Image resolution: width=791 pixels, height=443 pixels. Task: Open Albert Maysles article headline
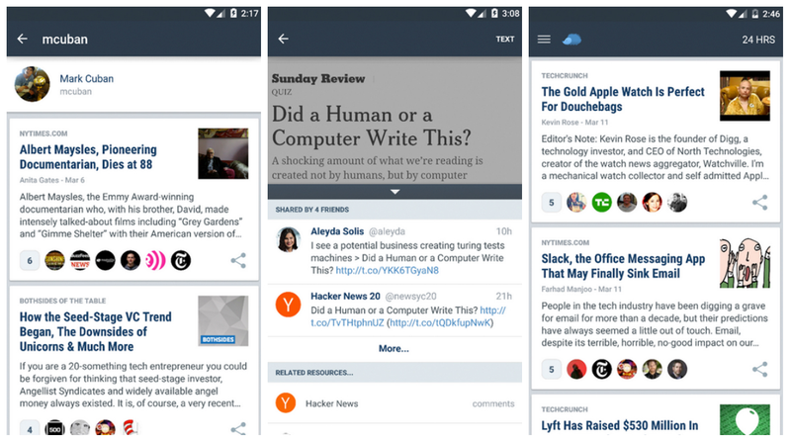88,157
